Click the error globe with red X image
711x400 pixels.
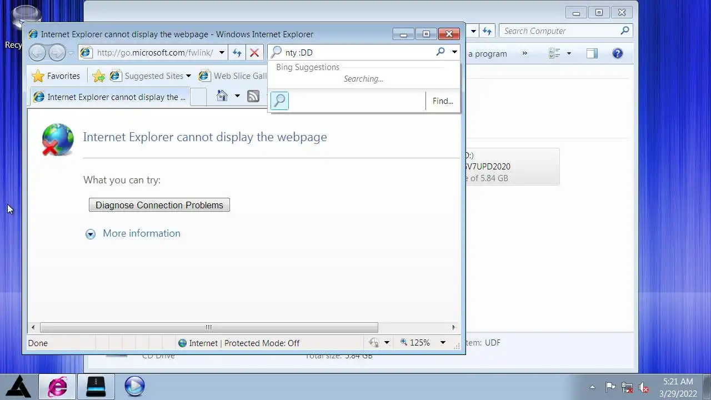tap(58, 139)
